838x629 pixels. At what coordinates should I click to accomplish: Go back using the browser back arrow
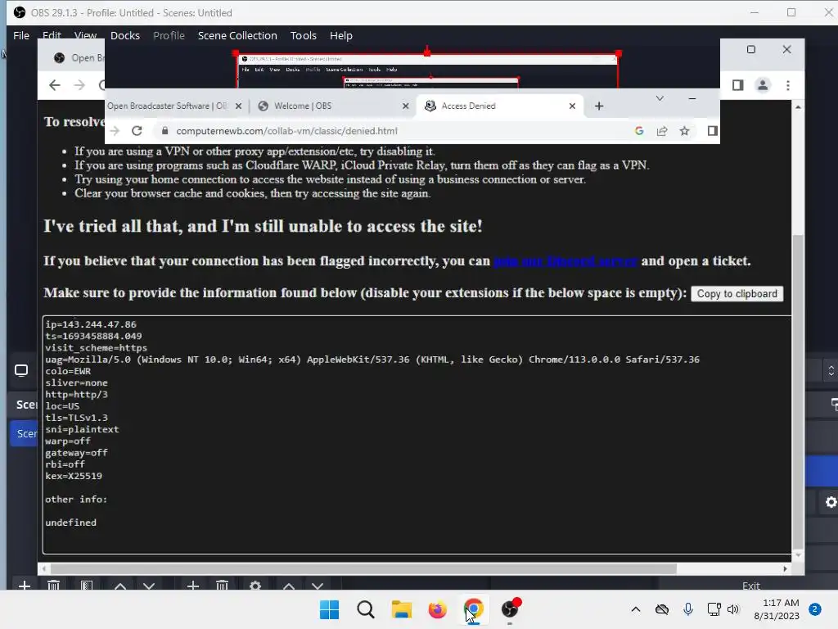pos(55,85)
